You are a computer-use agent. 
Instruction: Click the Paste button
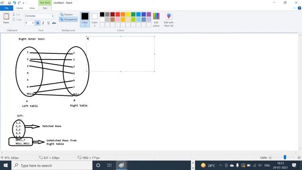(x=6, y=18)
